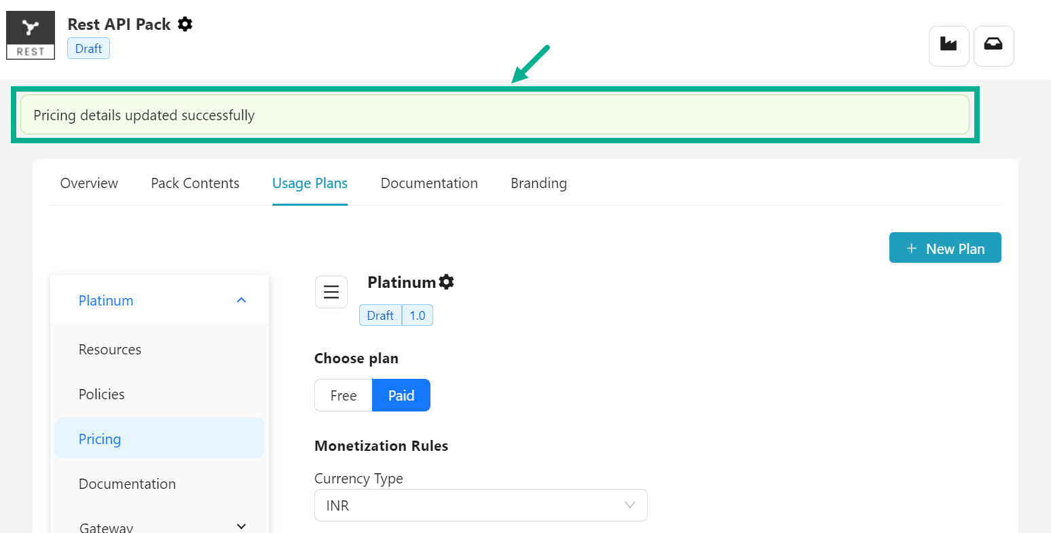Select the Free plan option

(x=344, y=395)
